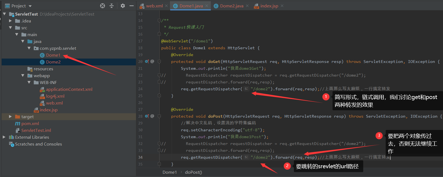Select the resources folder
443x177 pixels.
43,69
